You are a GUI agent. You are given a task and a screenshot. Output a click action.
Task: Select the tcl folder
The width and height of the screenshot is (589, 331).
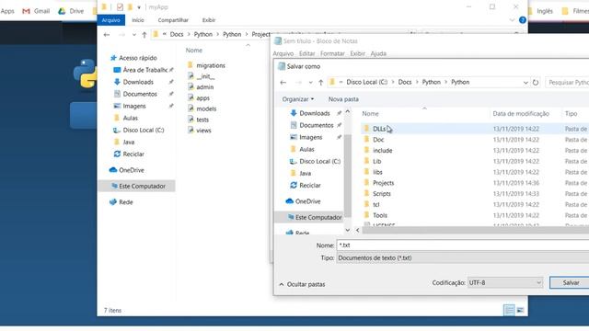[376, 205]
